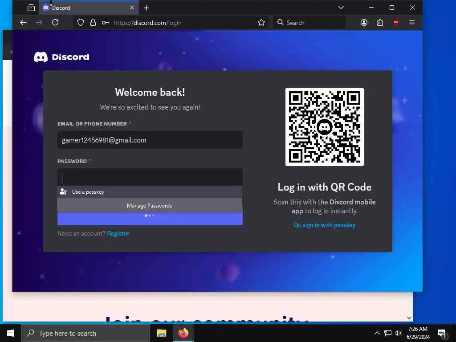The image size is (456, 342).
Task: Click Or, sign in with passkey link
Action: tap(325, 225)
